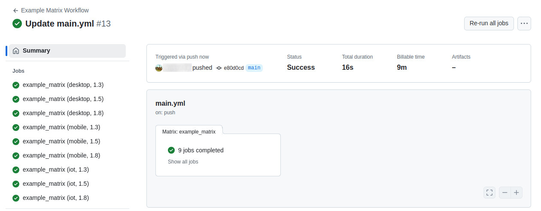The width and height of the screenshot is (541, 211).
Task: Open commit e80d0cd link
Action: point(233,68)
